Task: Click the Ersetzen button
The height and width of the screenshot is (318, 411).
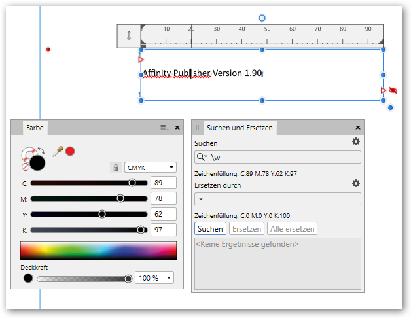Action: (247, 228)
